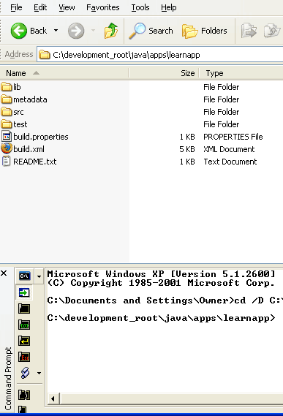
Task: Click the XML Document type cell
Action: point(229,149)
